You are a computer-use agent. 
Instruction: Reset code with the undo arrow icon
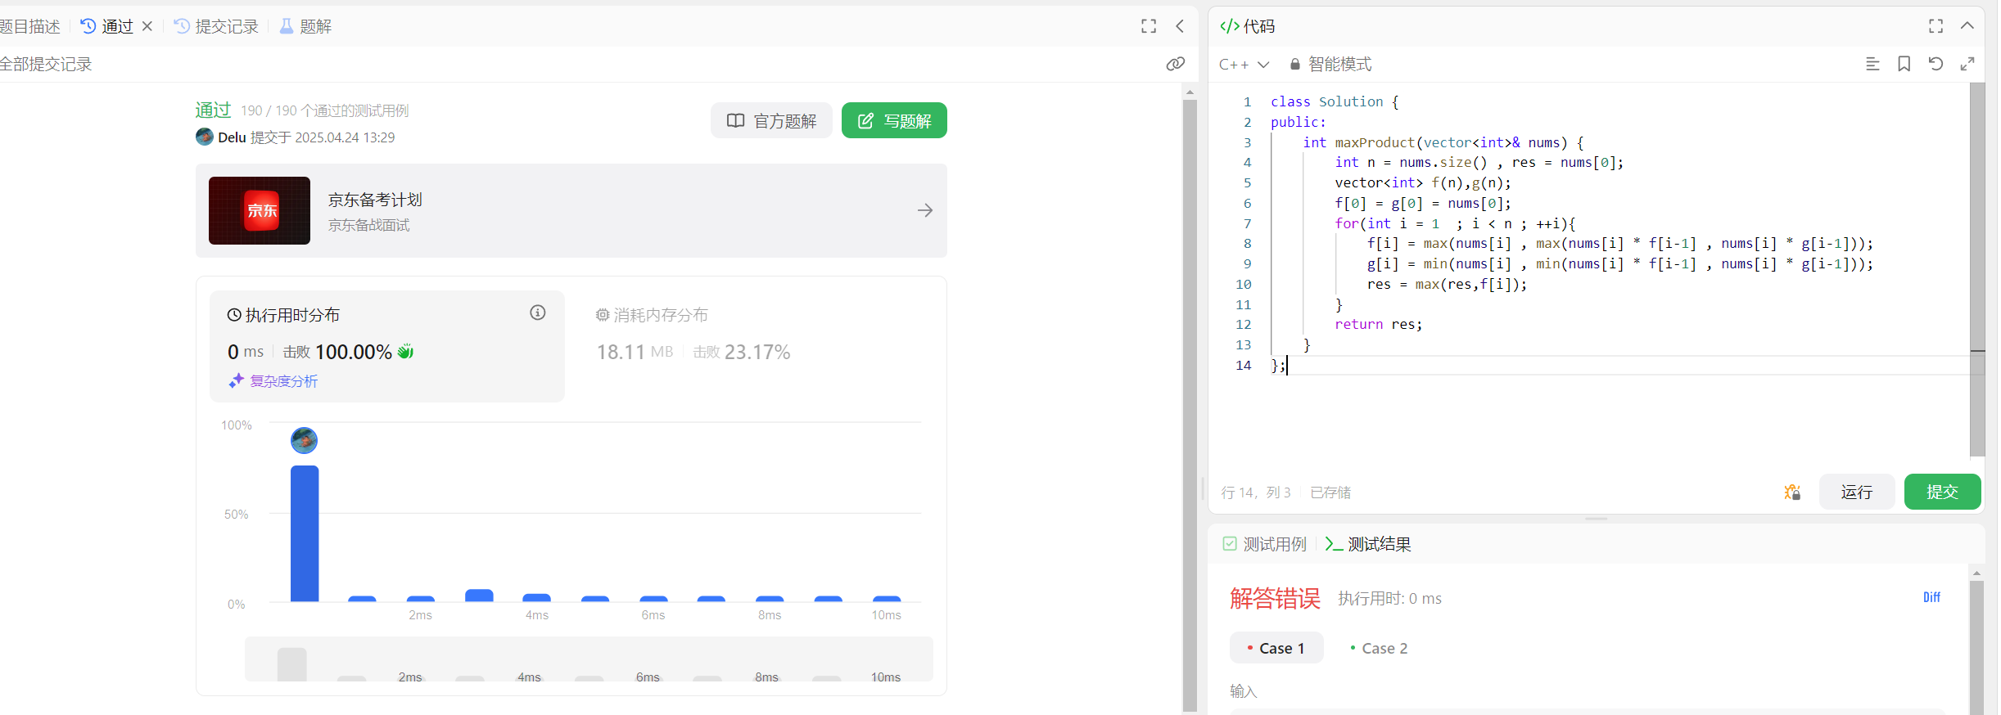tap(1936, 64)
